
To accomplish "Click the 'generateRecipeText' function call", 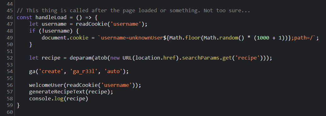I will (x=57, y=92).
